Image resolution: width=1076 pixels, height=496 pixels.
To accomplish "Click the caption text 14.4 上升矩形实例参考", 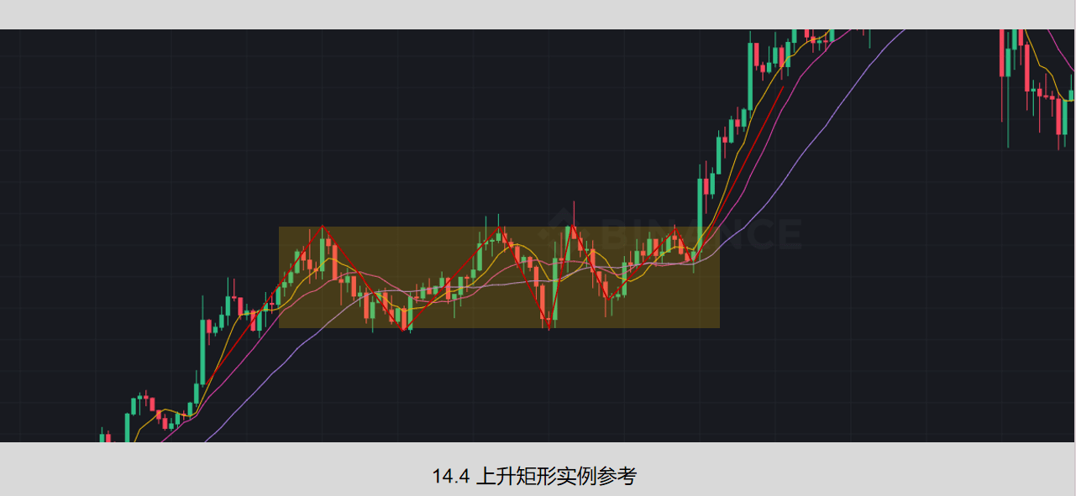I will click(x=535, y=477).
